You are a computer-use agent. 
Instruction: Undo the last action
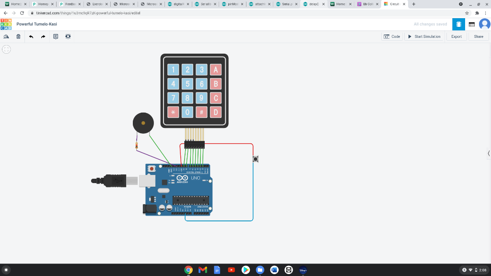(x=31, y=36)
